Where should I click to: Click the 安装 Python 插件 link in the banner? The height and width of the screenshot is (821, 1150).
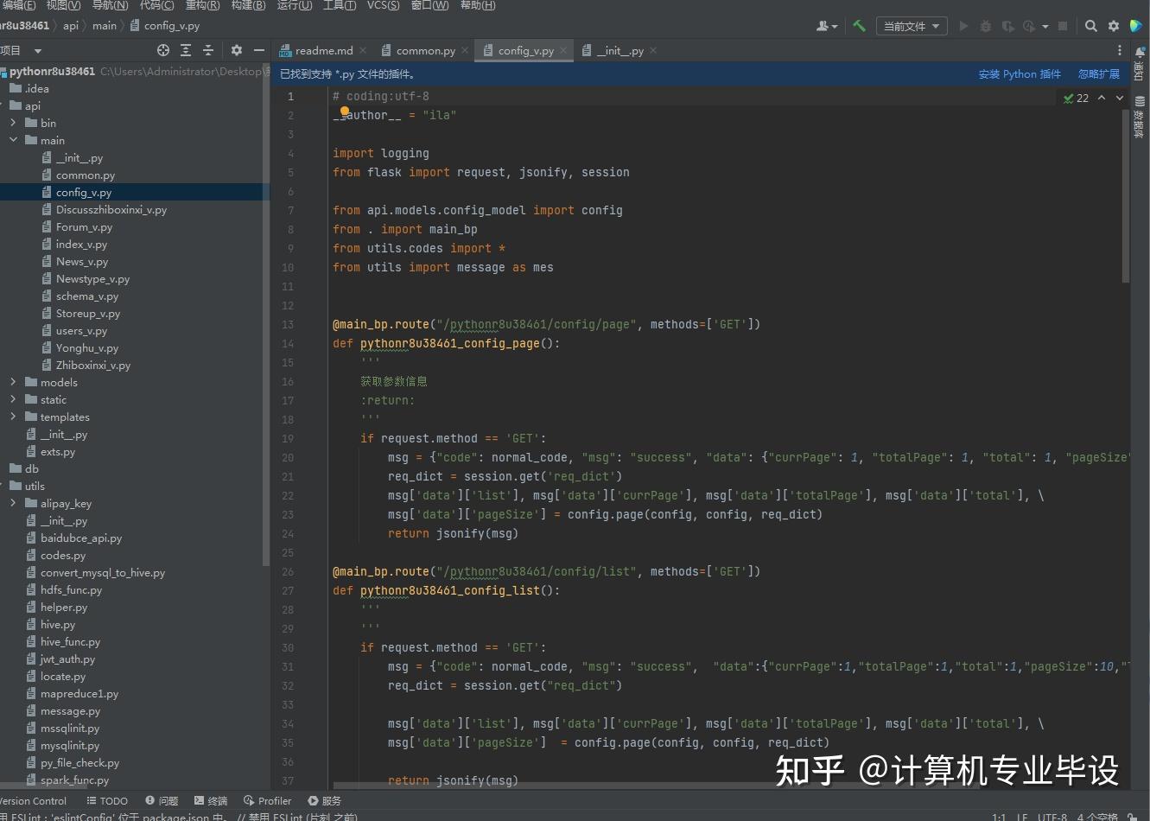[1020, 73]
